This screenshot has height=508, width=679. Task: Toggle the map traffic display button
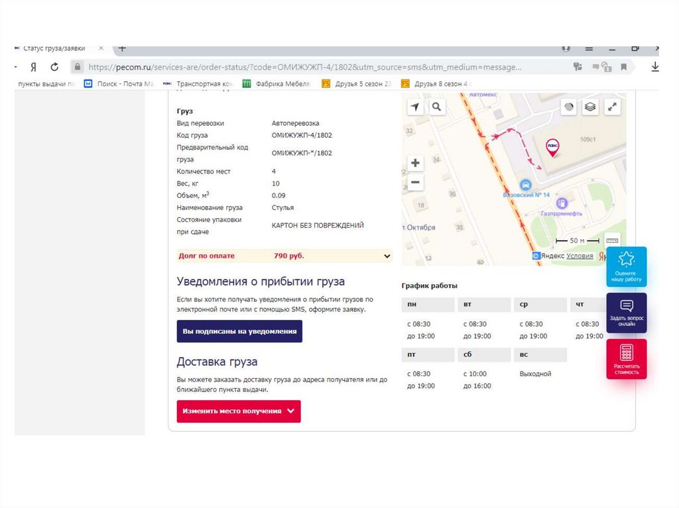pyautogui.click(x=569, y=107)
